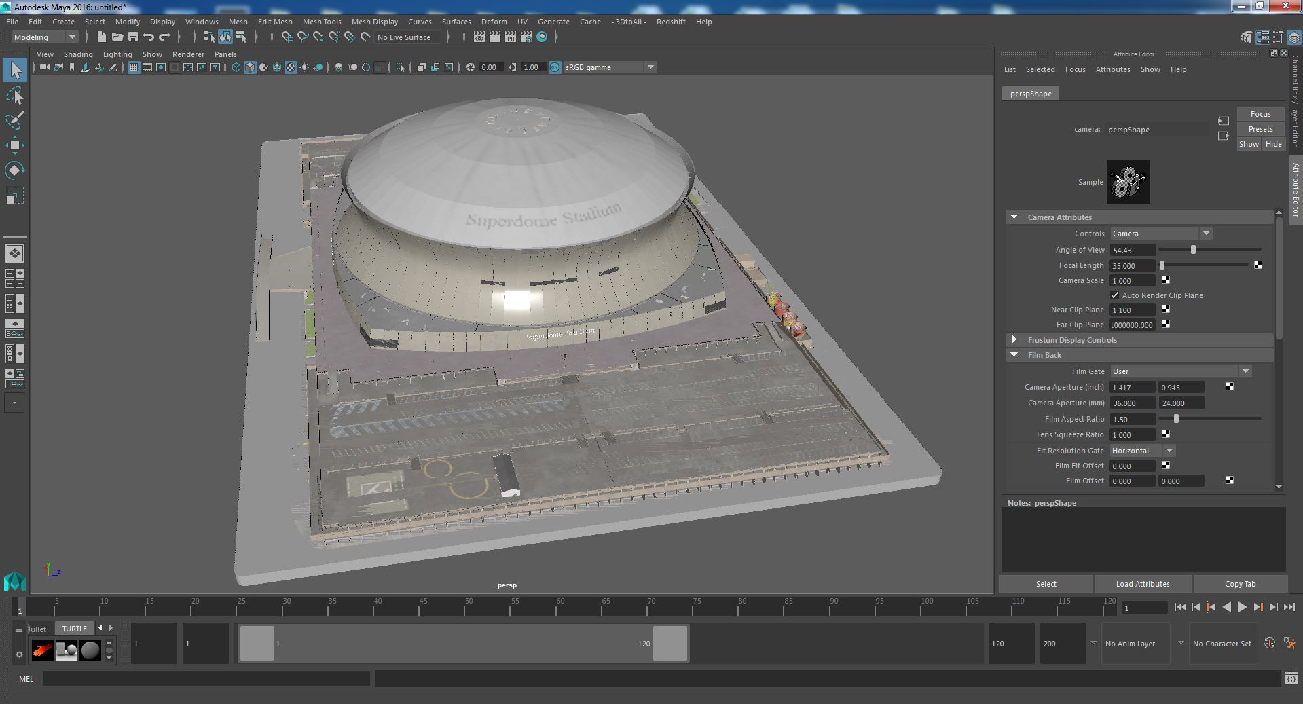Snap to points icon
Image resolution: width=1303 pixels, height=704 pixels.
tap(318, 37)
